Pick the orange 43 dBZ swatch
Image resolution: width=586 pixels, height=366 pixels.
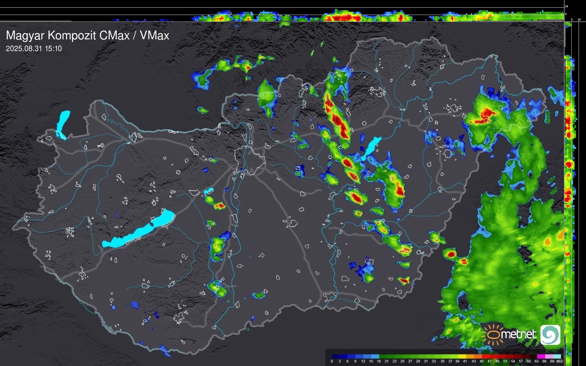[x=478, y=356]
